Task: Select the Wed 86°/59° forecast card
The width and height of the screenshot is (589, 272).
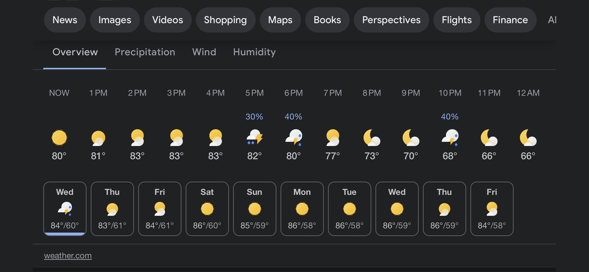Action: pyautogui.click(x=397, y=209)
